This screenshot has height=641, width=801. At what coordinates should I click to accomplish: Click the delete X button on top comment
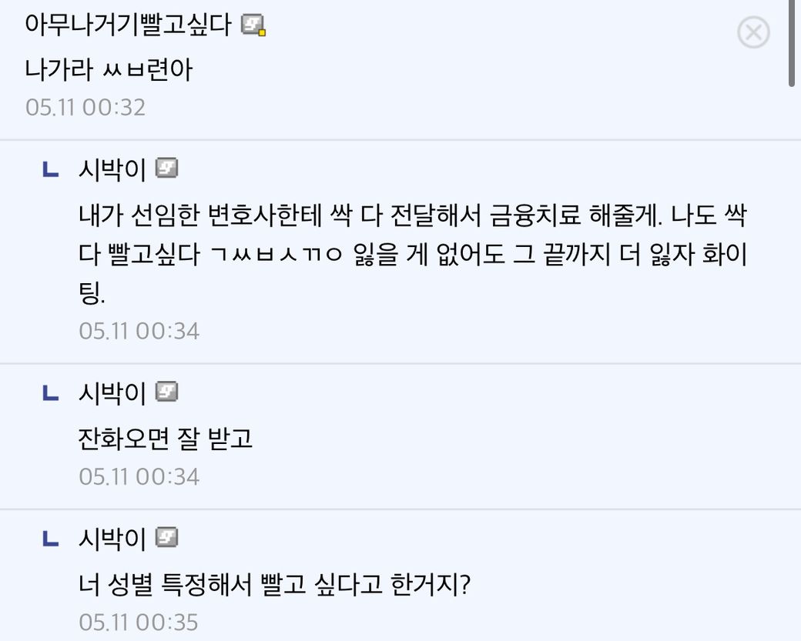[753, 33]
